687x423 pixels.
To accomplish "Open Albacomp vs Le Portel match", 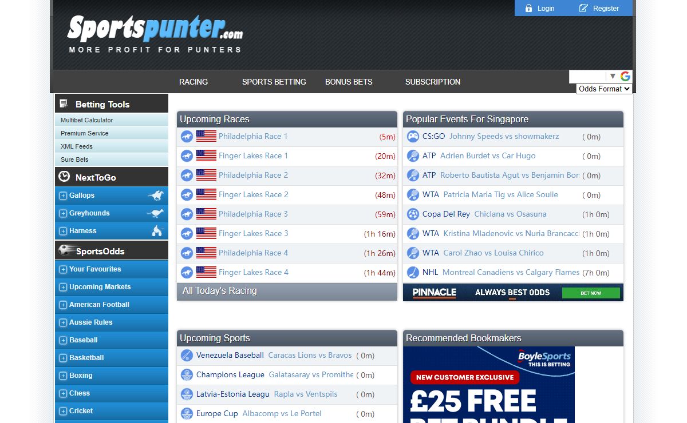I will (x=282, y=414).
